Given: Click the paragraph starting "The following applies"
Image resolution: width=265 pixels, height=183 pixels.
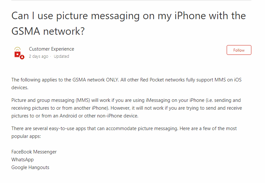Looking at the screenshot, I should [x=126, y=84].
